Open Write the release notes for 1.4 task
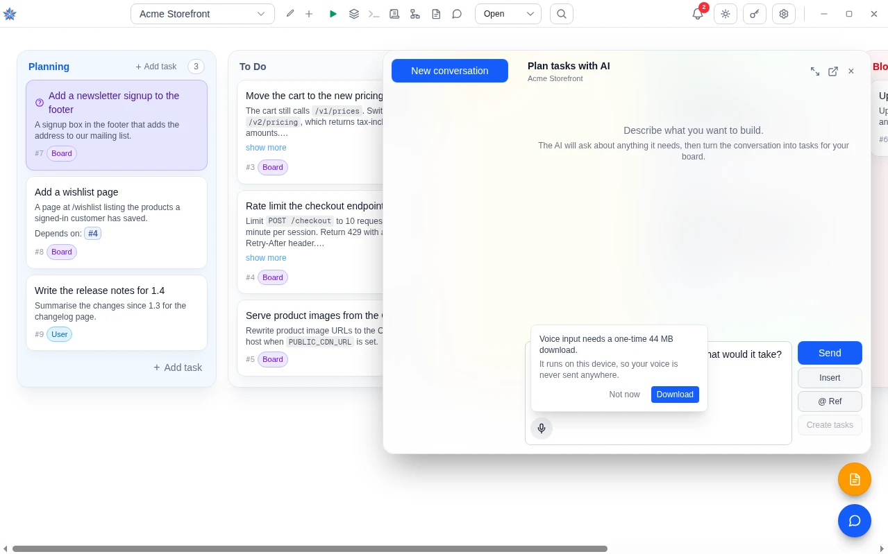 [117, 313]
